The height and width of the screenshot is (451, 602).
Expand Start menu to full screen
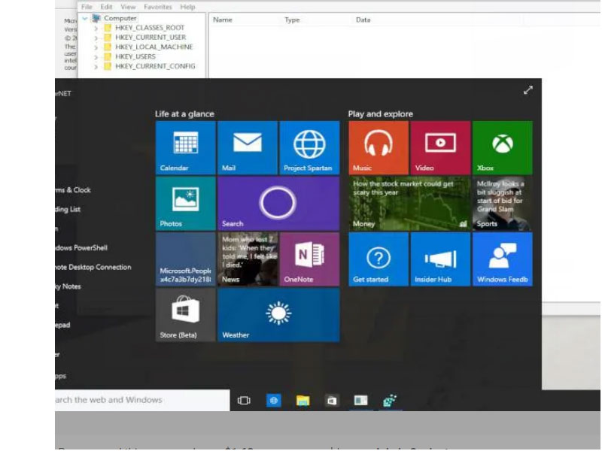click(528, 90)
